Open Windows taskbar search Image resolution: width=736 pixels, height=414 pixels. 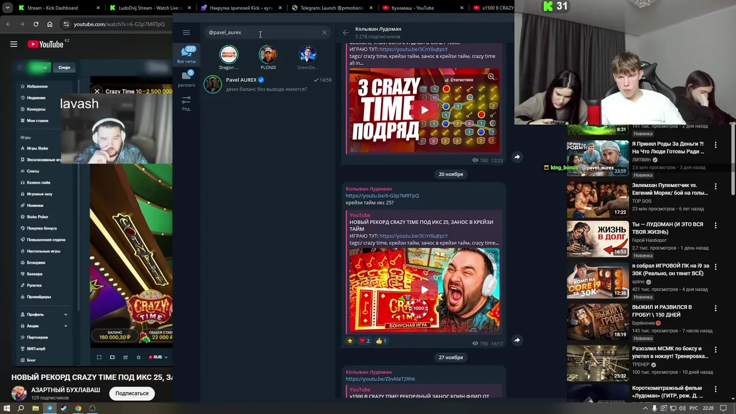click(x=21, y=408)
